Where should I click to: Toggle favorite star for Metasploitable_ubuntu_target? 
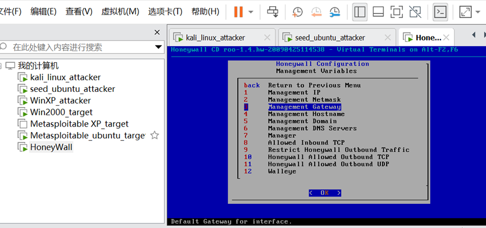pyautogui.click(x=155, y=136)
